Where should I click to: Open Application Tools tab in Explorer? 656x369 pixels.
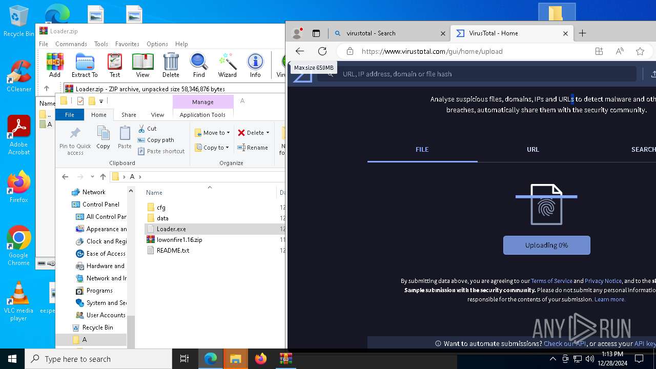click(202, 115)
